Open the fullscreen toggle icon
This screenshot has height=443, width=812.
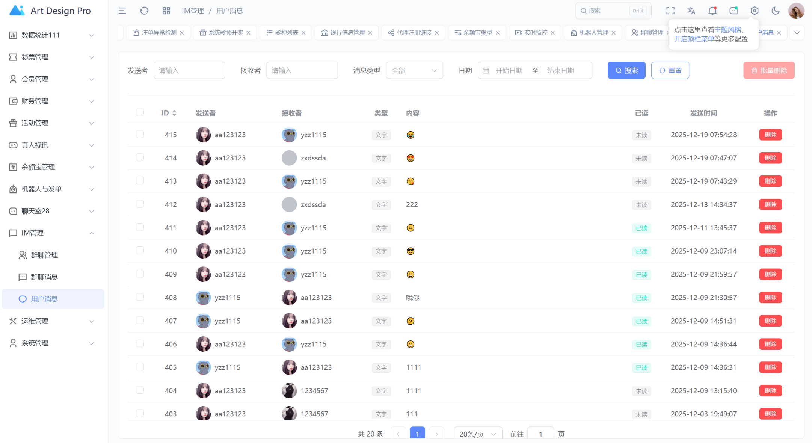[x=670, y=11]
